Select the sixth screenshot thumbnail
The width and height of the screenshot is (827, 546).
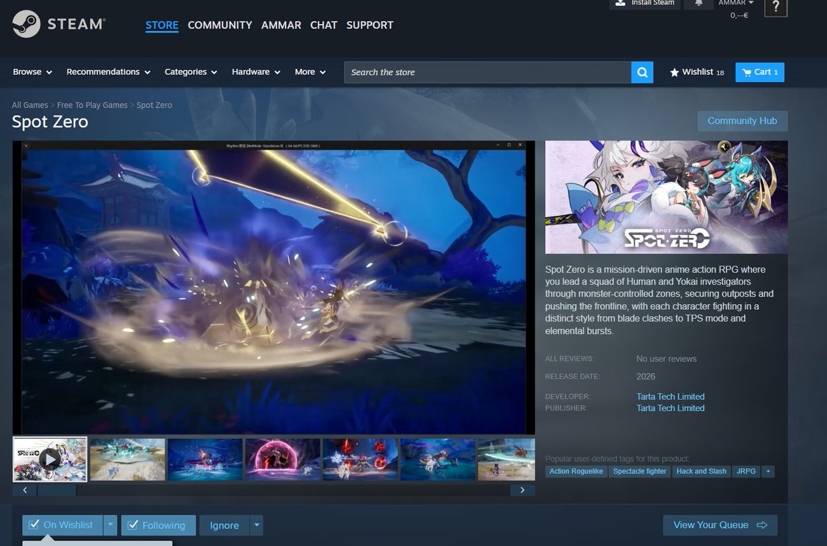[438, 459]
